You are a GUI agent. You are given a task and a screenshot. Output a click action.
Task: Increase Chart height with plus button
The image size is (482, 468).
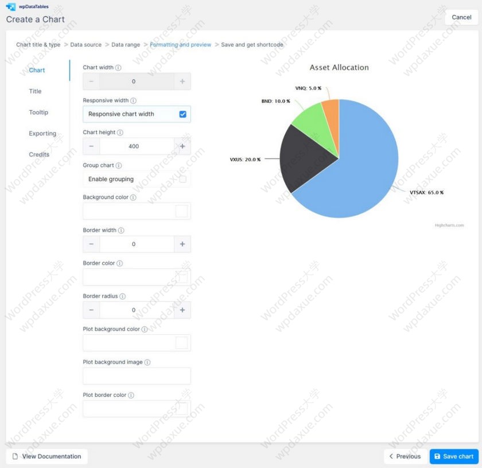pyautogui.click(x=182, y=146)
